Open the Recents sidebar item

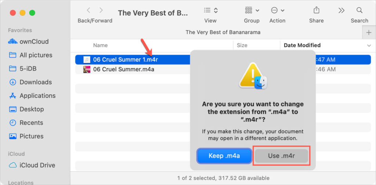[31, 123]
